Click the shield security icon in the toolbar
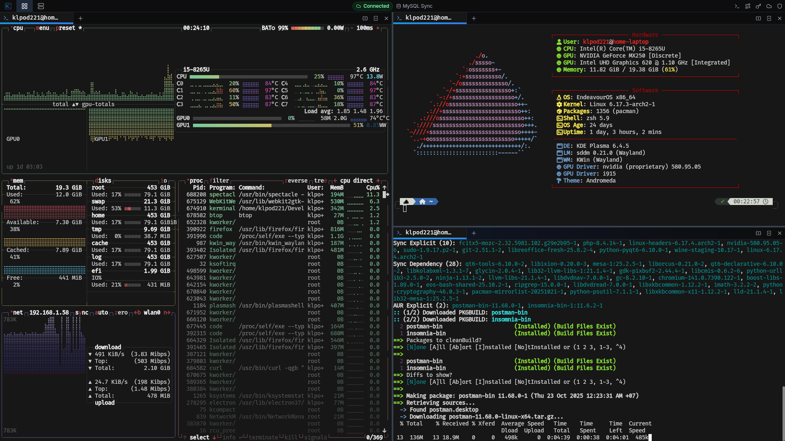This screenshot has width=785, height=441. [780, 6]
